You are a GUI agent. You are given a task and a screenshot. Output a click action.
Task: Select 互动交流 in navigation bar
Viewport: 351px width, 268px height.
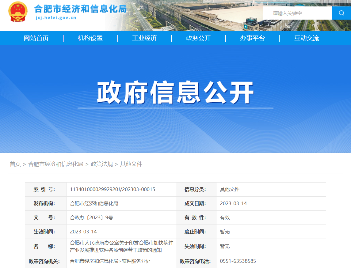(307, 38)
